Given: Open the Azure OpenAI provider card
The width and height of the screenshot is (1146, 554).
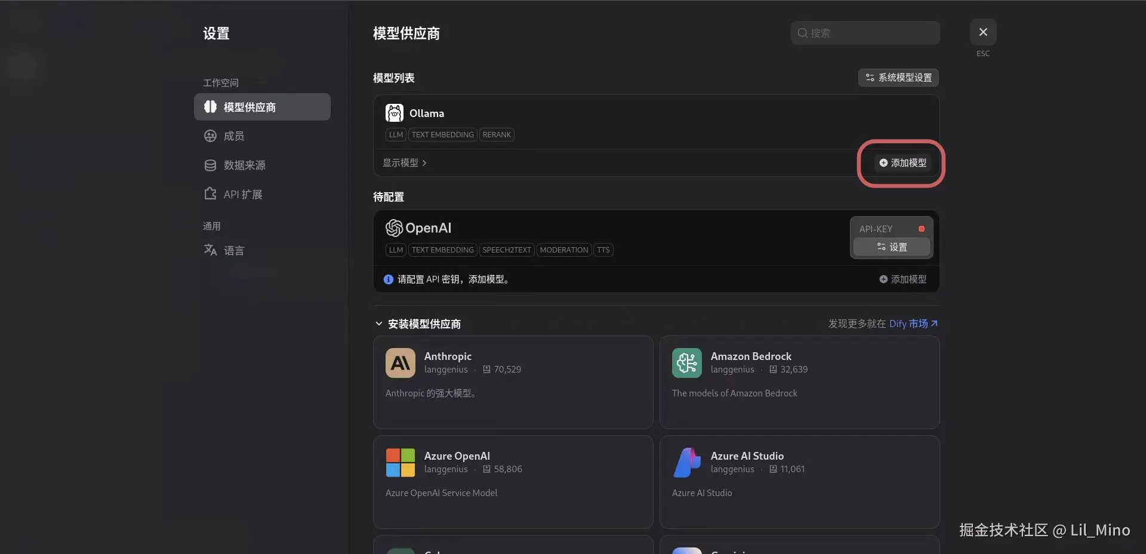Looking at the screenshot, I should tap(513, 482).
